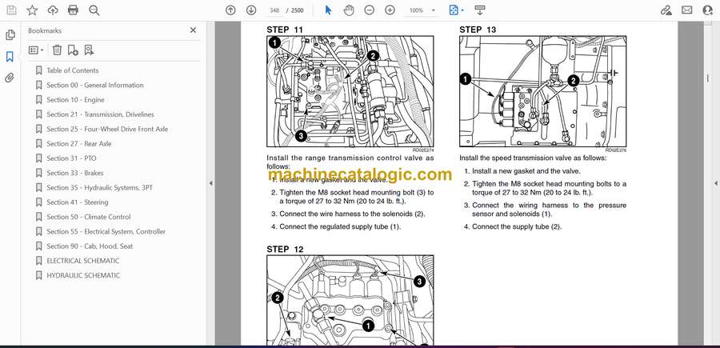This screenshot has width=720, height=348.
Task: Click the find current bookmark icon
Action: click(89, 50)
